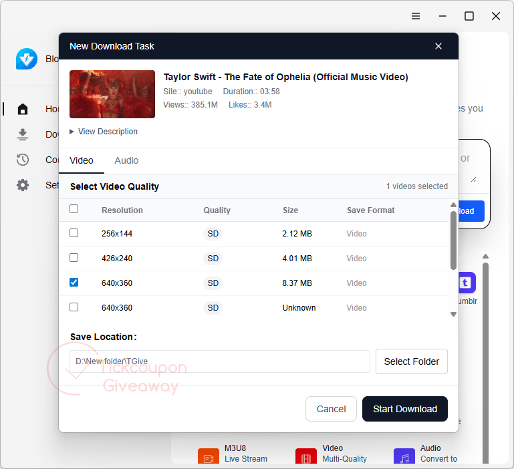This screenshot has height=469, width=514.
Task: Click the SD badge in 426x240 row
Action: 213,259
